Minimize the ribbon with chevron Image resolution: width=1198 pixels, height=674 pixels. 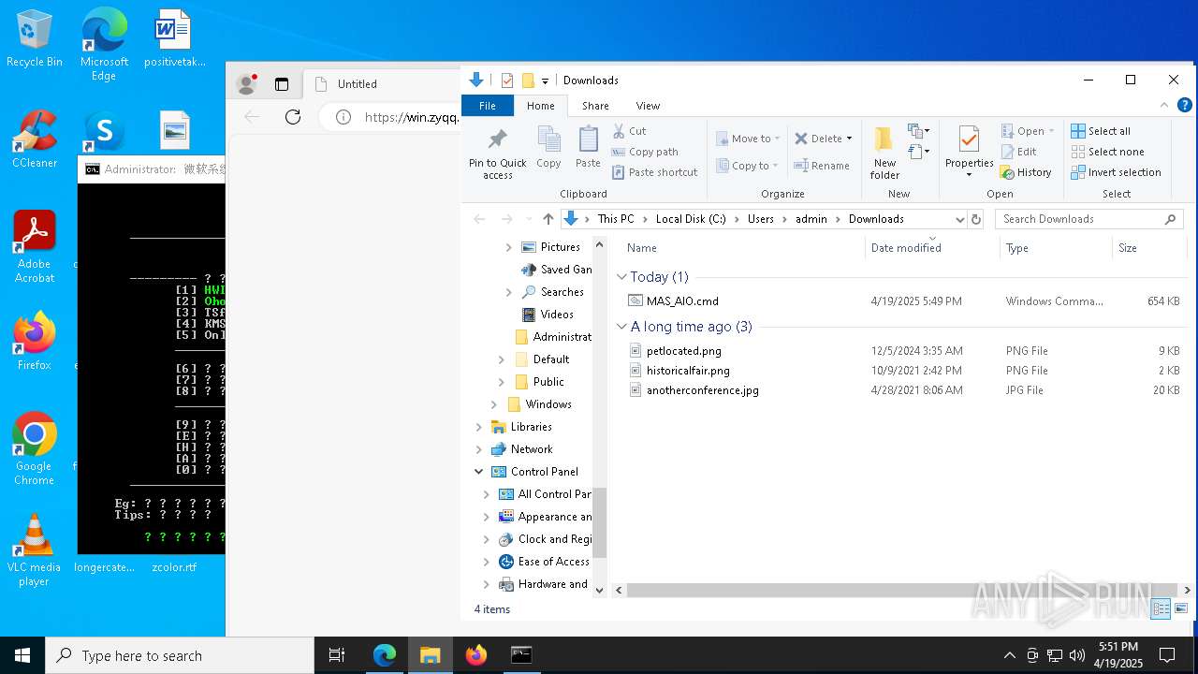[x=1164, y=106]
